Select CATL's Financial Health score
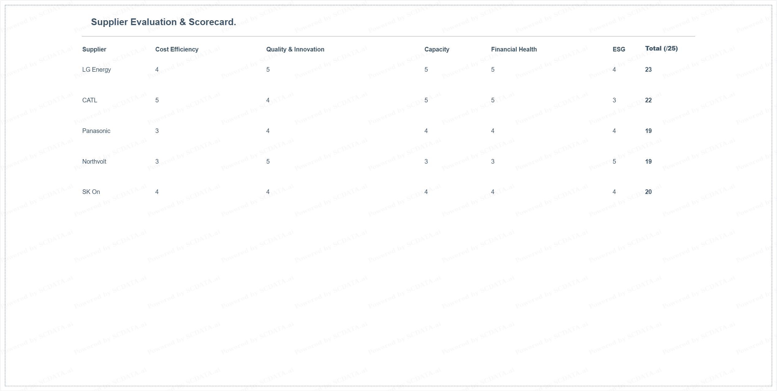This screenshot has width=777, height=391. pos(493,100)
